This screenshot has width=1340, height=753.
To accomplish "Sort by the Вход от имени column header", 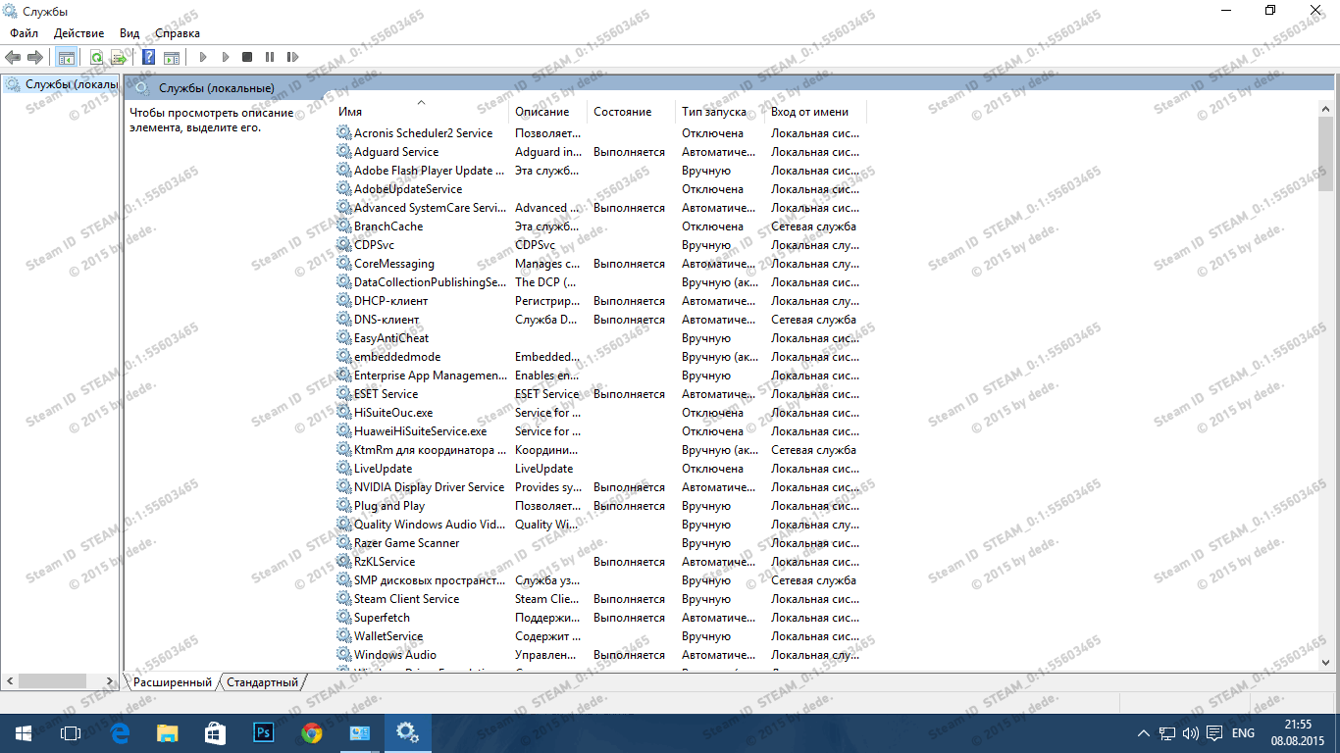I will (815, 112).
